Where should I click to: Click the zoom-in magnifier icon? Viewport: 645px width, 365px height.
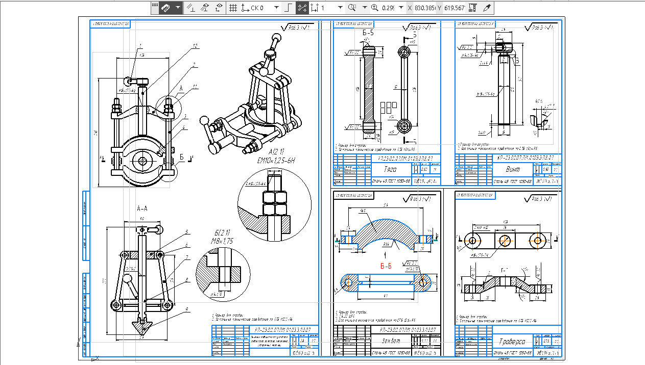tap(375, 8)
